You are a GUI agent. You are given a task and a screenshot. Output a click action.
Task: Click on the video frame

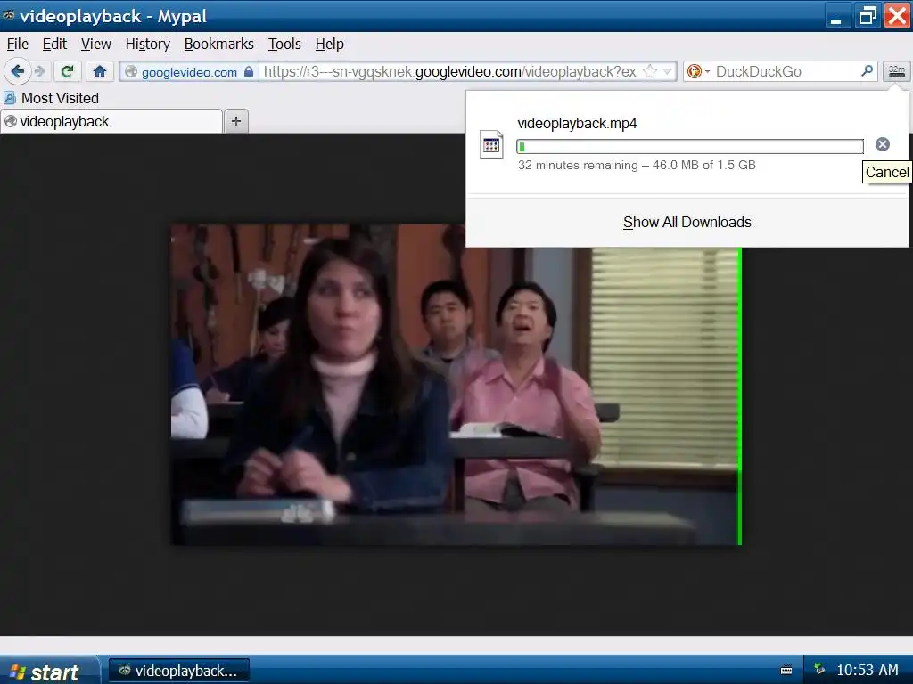pyautogui.click(x=456, y=385)
